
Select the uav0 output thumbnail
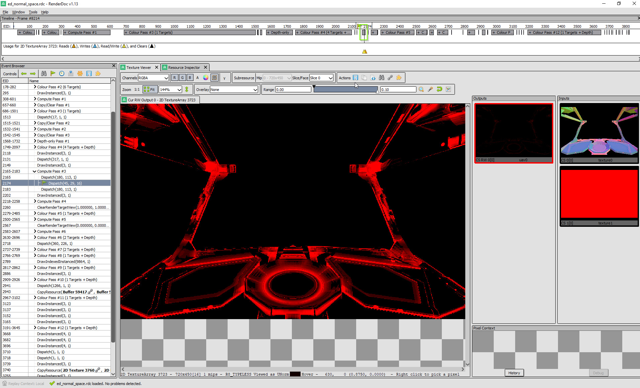tap(513, 133)
